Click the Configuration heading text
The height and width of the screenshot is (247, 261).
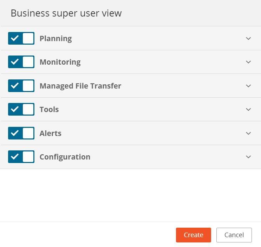pyautogui.click(x=65, y=157)
